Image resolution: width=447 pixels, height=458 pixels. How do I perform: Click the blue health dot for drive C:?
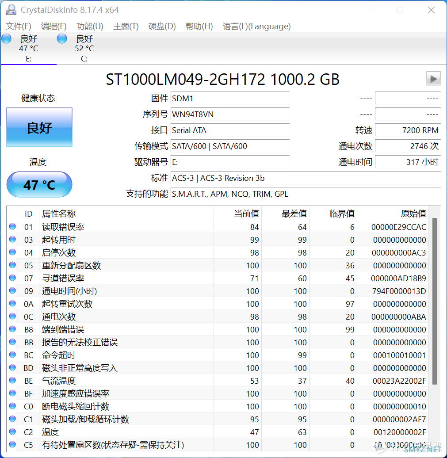point(61,38)
